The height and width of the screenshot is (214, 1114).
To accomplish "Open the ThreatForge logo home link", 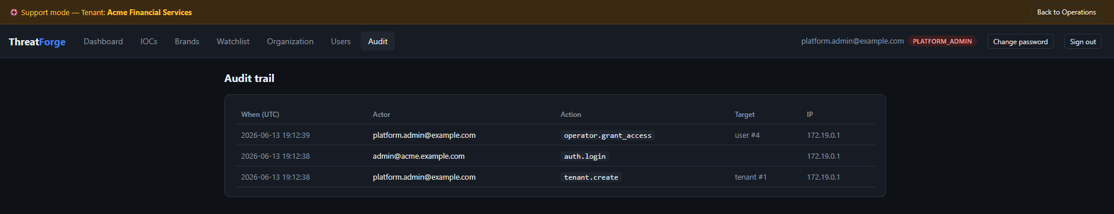I will 37,42.
